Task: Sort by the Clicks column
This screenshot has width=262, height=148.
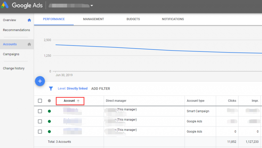Action: (x=232, y=101)
